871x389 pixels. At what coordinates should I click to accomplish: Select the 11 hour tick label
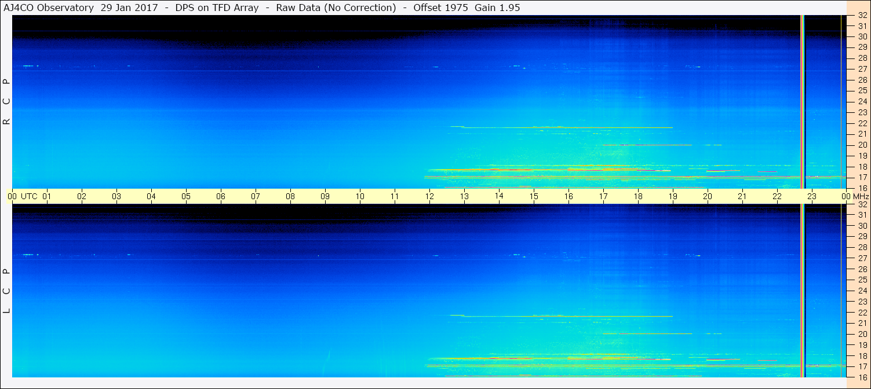tap(395, 196)
